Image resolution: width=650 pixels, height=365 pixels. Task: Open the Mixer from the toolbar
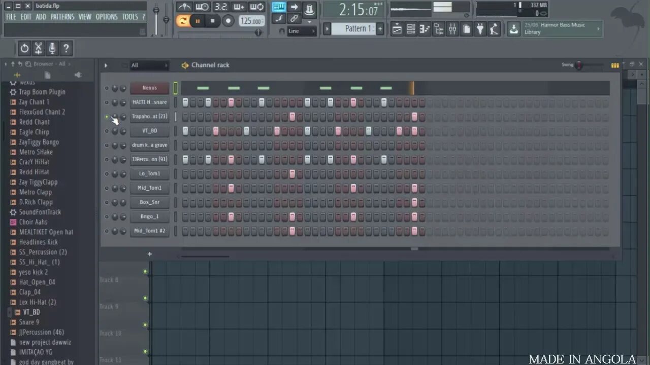[x=452, y=28]
